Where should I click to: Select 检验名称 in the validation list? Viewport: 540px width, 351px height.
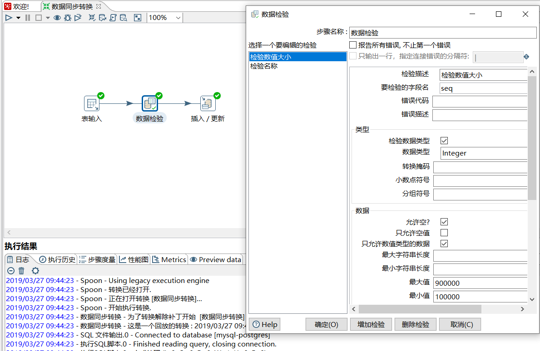pyautogui.click(x=265, y=65)
